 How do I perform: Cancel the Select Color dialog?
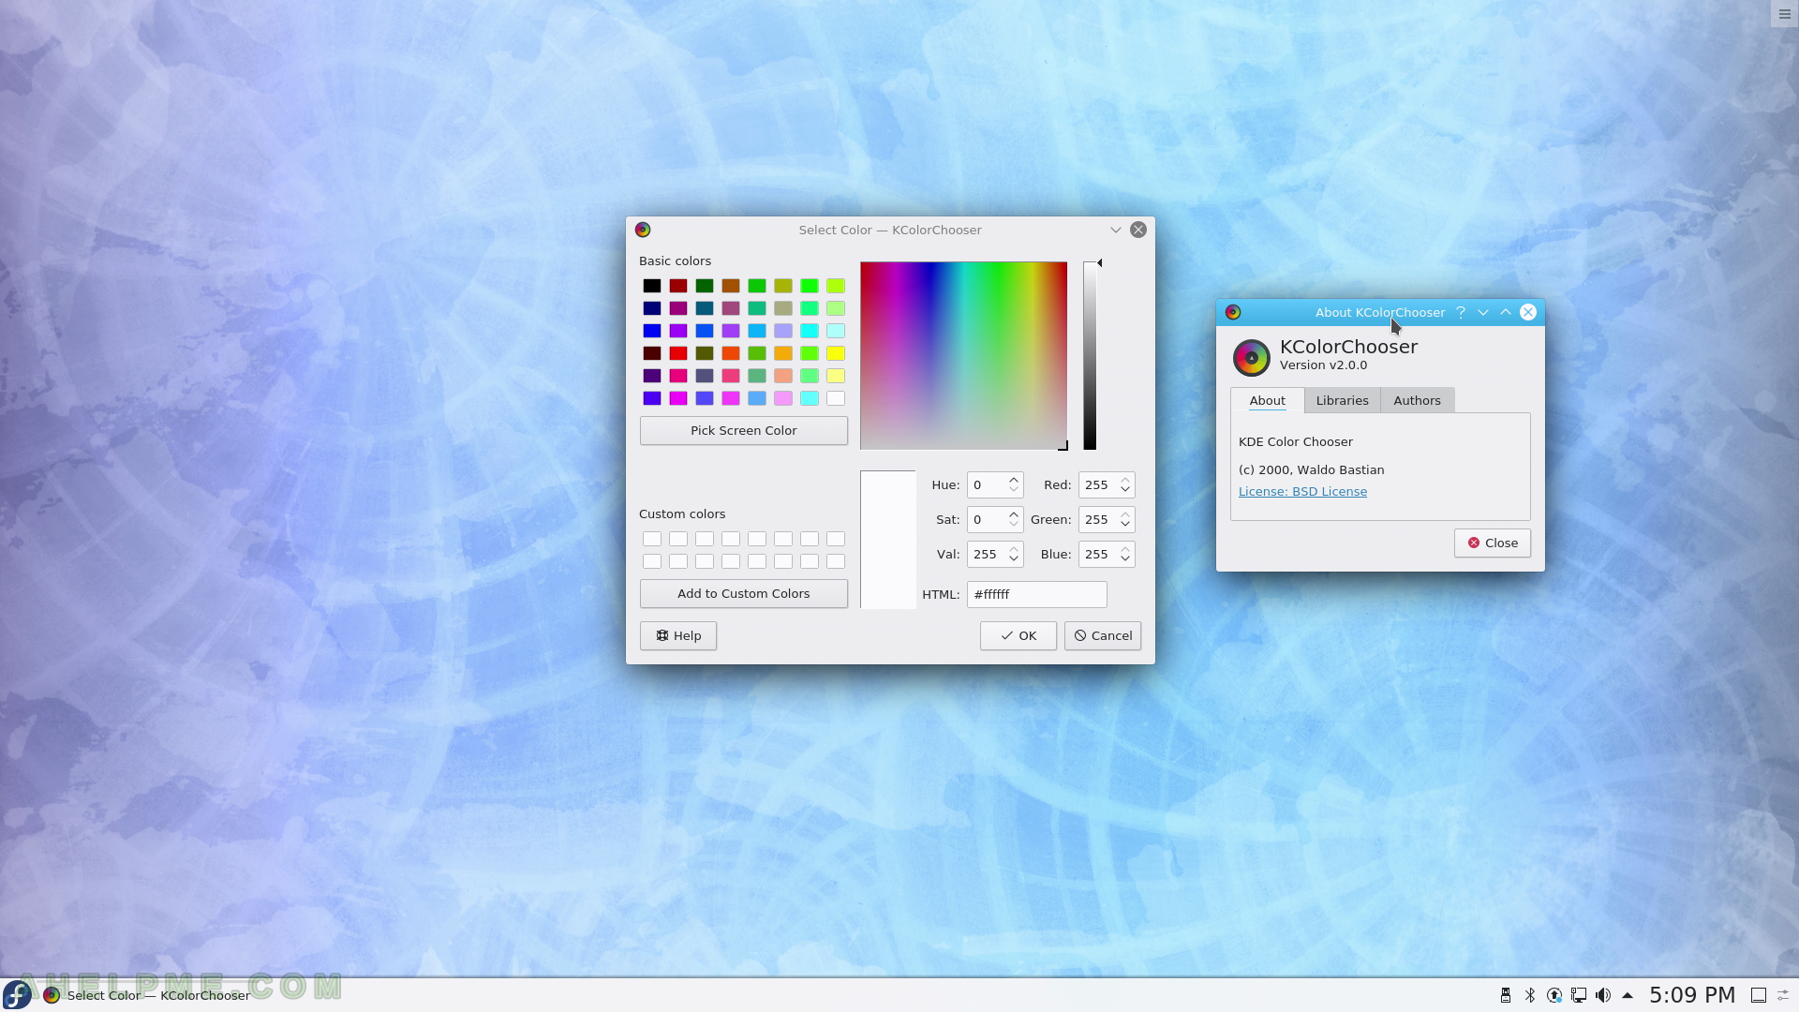click(1103, 635)
